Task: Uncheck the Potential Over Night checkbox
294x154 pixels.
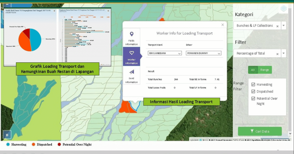Action: point(253,98)
